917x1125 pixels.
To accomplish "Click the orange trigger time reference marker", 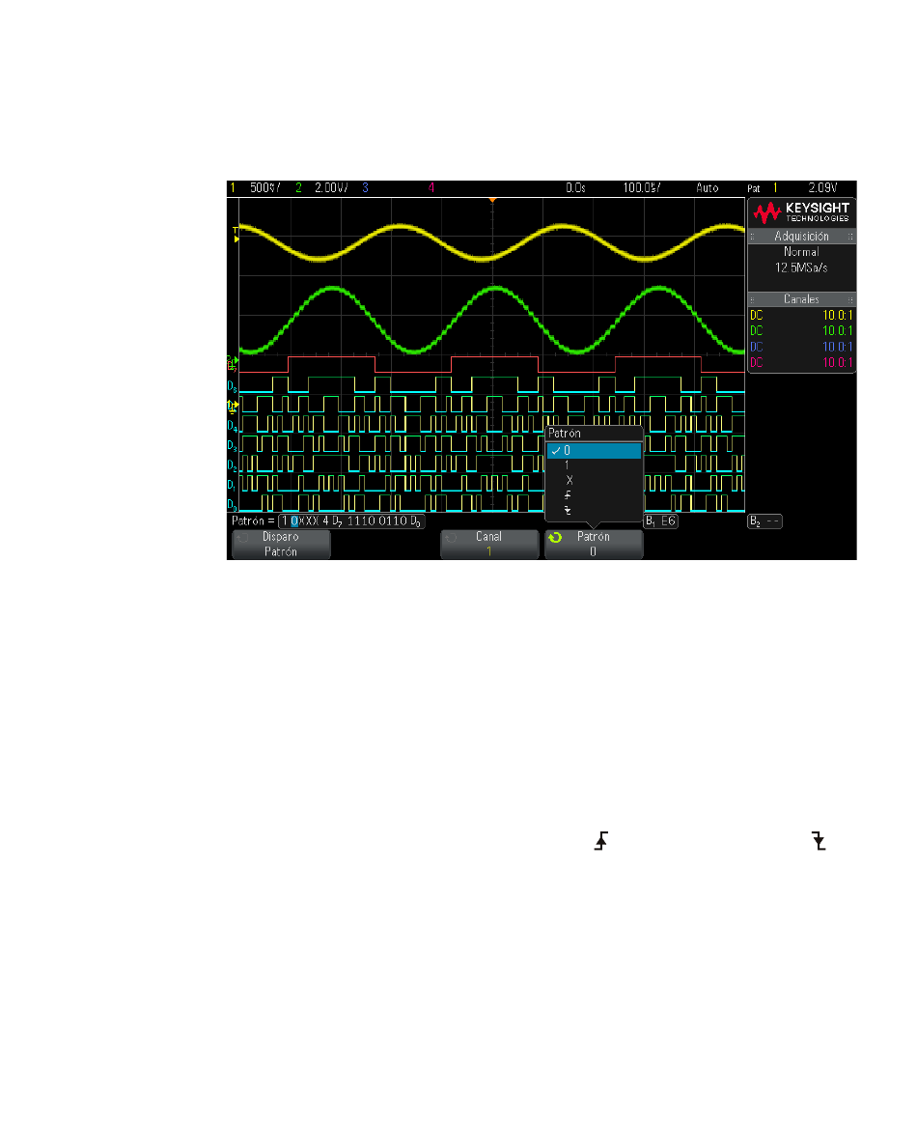I will [492, 200].
